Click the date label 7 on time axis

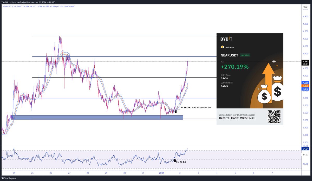point(272,173)
